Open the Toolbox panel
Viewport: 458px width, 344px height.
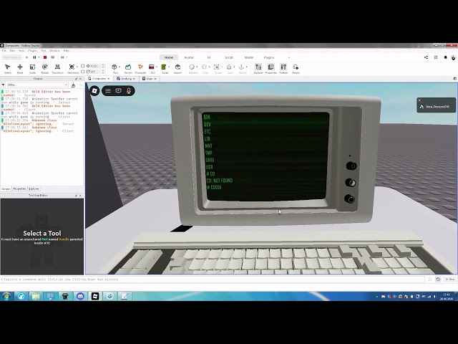(x=283, y=69)
